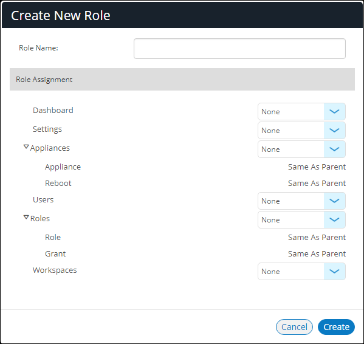Collapse the Appliances tree triangle
The width and height of the screenshot is (364, 344).
tap(26, 147)
